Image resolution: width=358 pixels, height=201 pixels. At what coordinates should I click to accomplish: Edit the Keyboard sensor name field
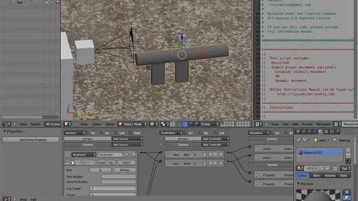click(x=110, y=155)
